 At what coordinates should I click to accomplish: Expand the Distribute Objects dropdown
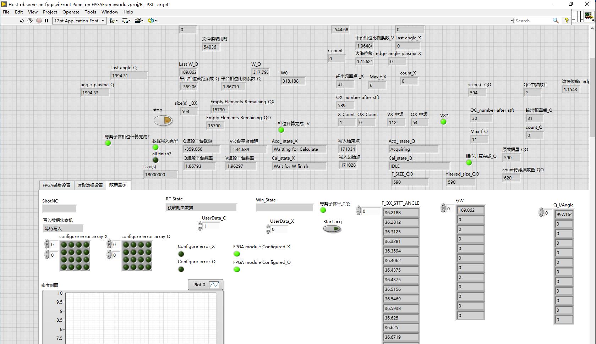(126, 21)
